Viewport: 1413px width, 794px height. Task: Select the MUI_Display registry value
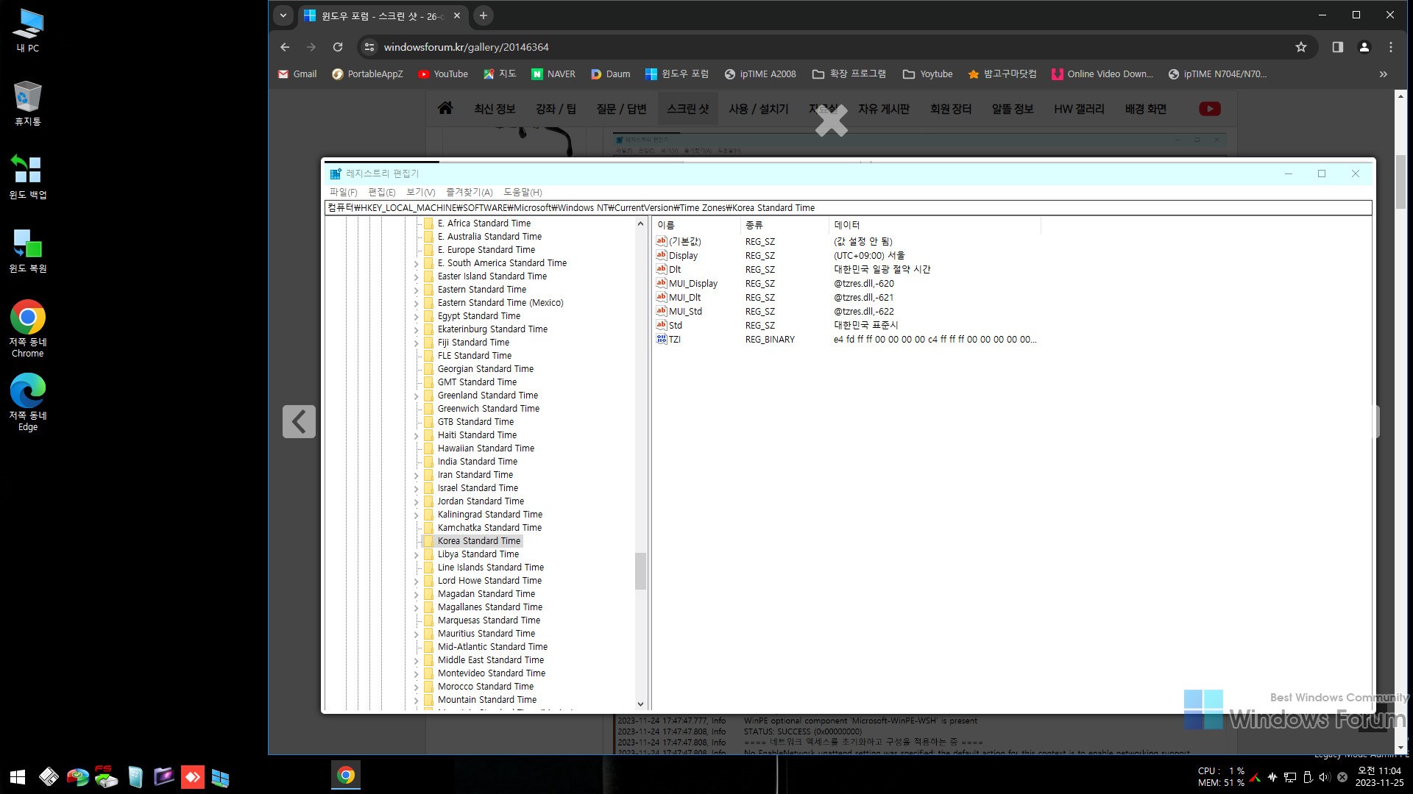pyautogui.click(x=693, y=284)
